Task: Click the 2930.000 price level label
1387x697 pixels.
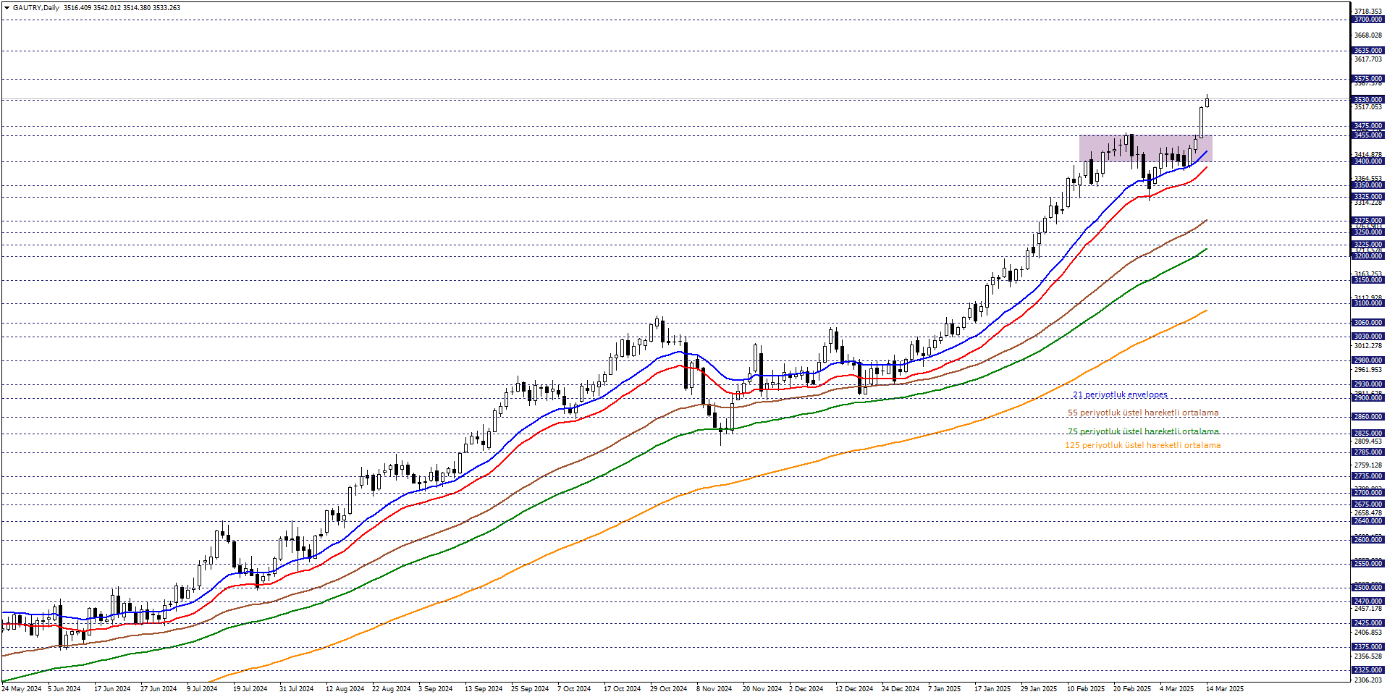Action: pos(1367,384)
